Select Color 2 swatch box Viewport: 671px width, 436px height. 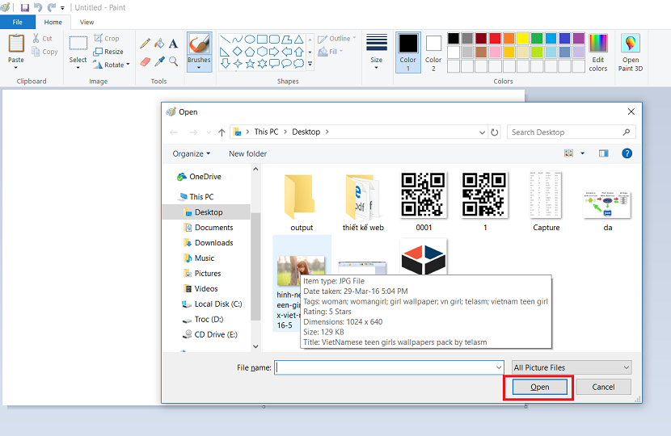(434, 44)
